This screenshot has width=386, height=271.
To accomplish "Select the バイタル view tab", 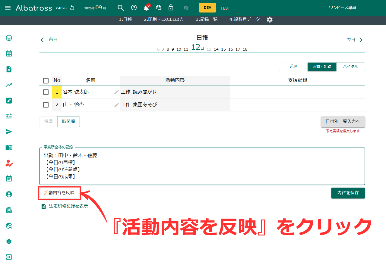I will pyautogui.click(x=350, y=67).
